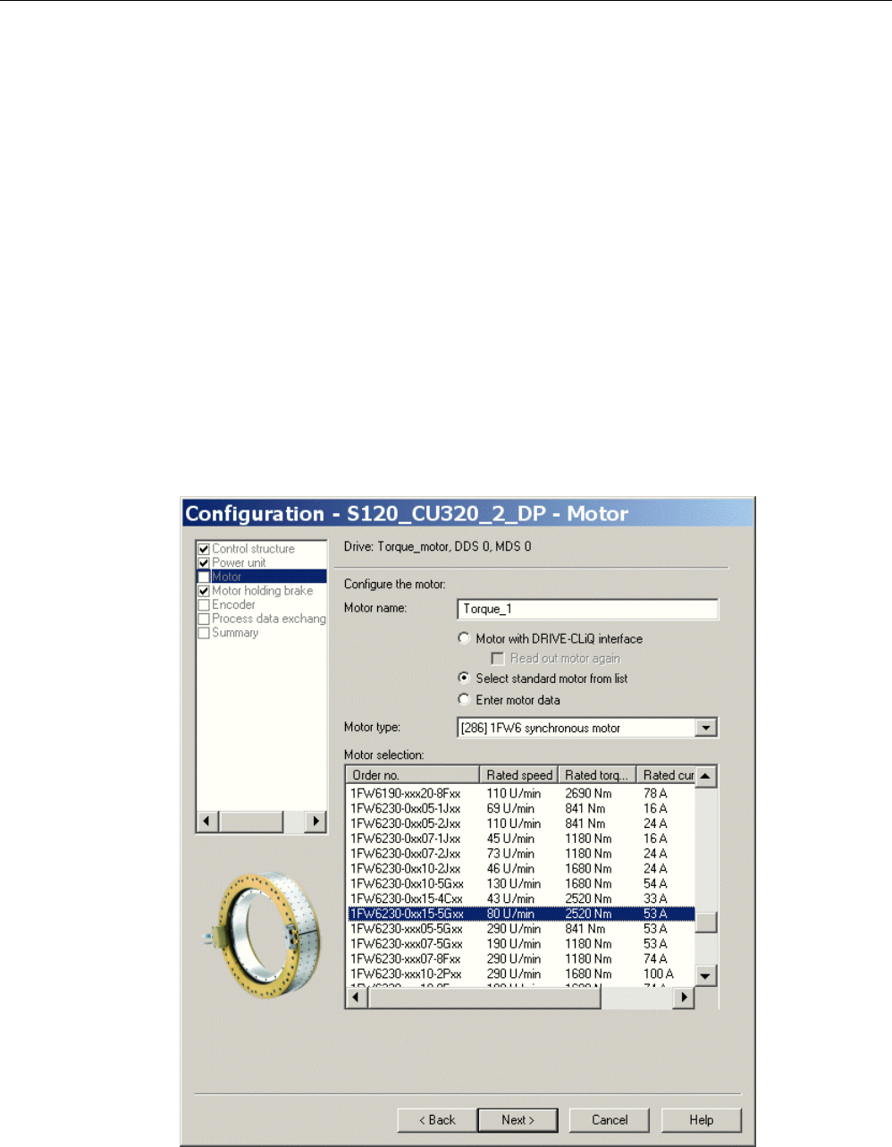
Task: Select 'Select standard motor from list' option
Action: pyautogui.click(x=464, y=679)
